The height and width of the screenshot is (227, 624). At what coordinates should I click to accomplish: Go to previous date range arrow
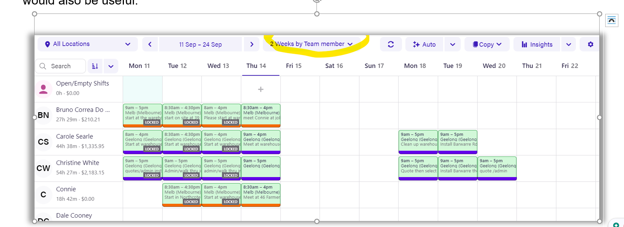click(150, 44)
